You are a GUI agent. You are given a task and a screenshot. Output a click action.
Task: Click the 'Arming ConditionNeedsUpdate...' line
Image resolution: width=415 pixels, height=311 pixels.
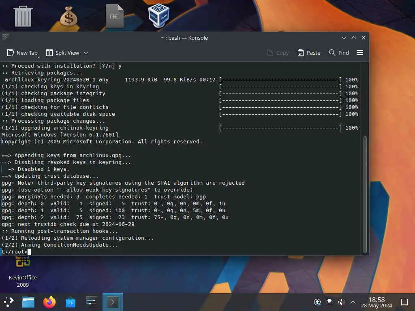(60, 245)
